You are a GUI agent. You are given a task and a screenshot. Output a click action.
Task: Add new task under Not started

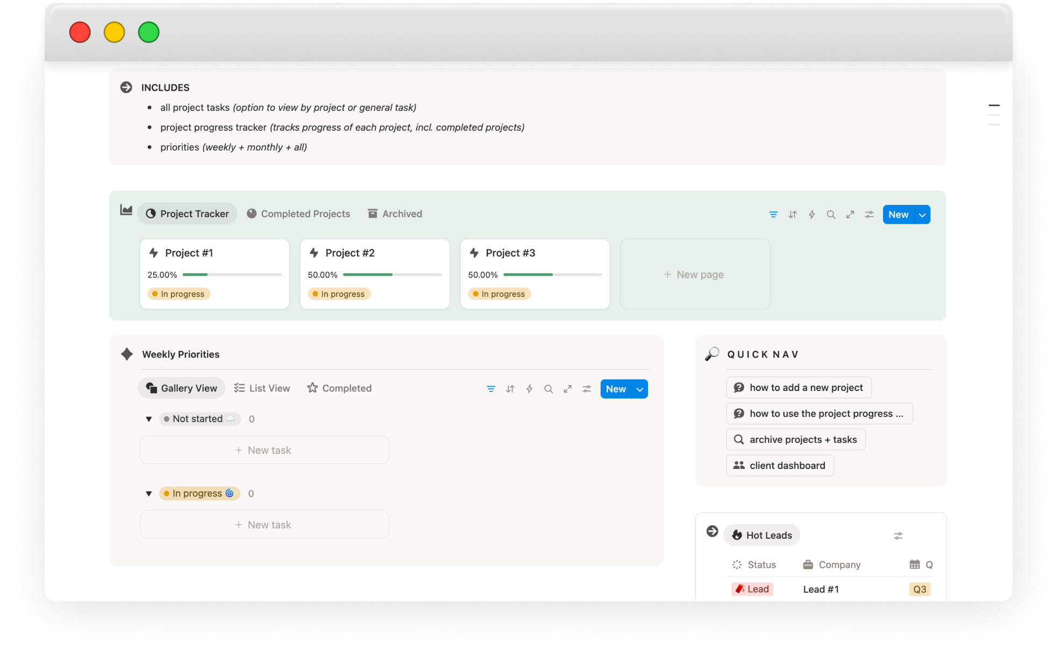[264, 450]
